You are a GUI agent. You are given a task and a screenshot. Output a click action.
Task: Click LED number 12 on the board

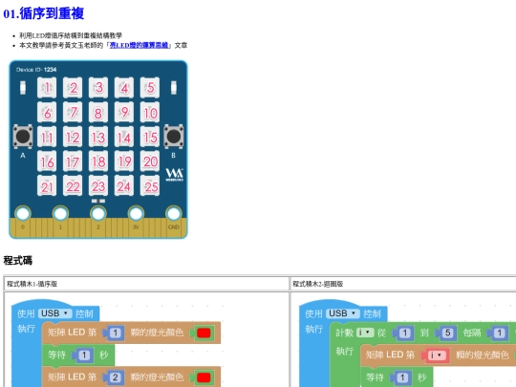[73, 137]
